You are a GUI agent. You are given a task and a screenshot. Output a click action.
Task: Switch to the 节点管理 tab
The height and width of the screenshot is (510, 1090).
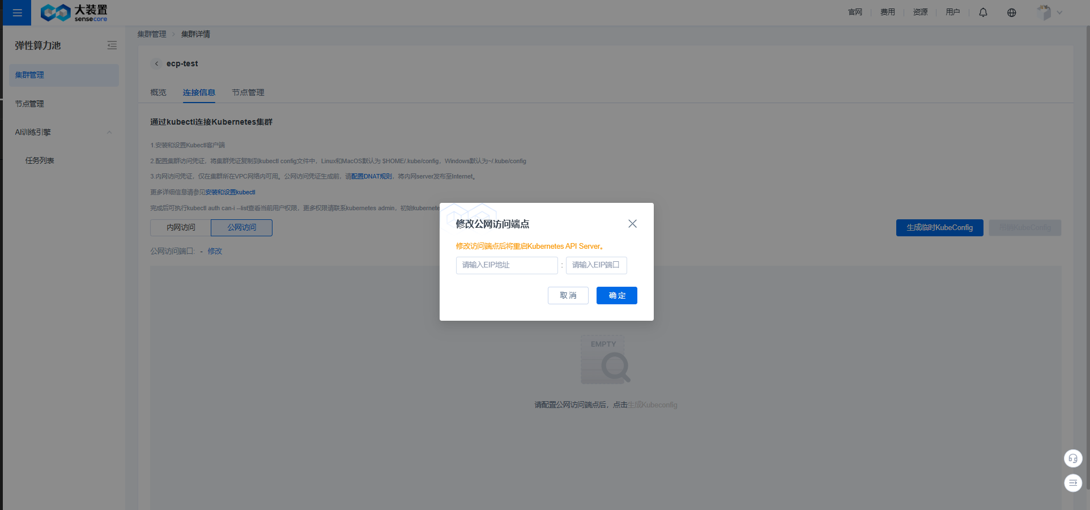248,92
